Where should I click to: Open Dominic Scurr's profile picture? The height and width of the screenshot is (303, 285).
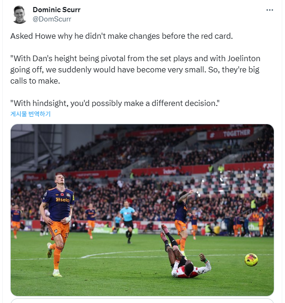(20, 14)
